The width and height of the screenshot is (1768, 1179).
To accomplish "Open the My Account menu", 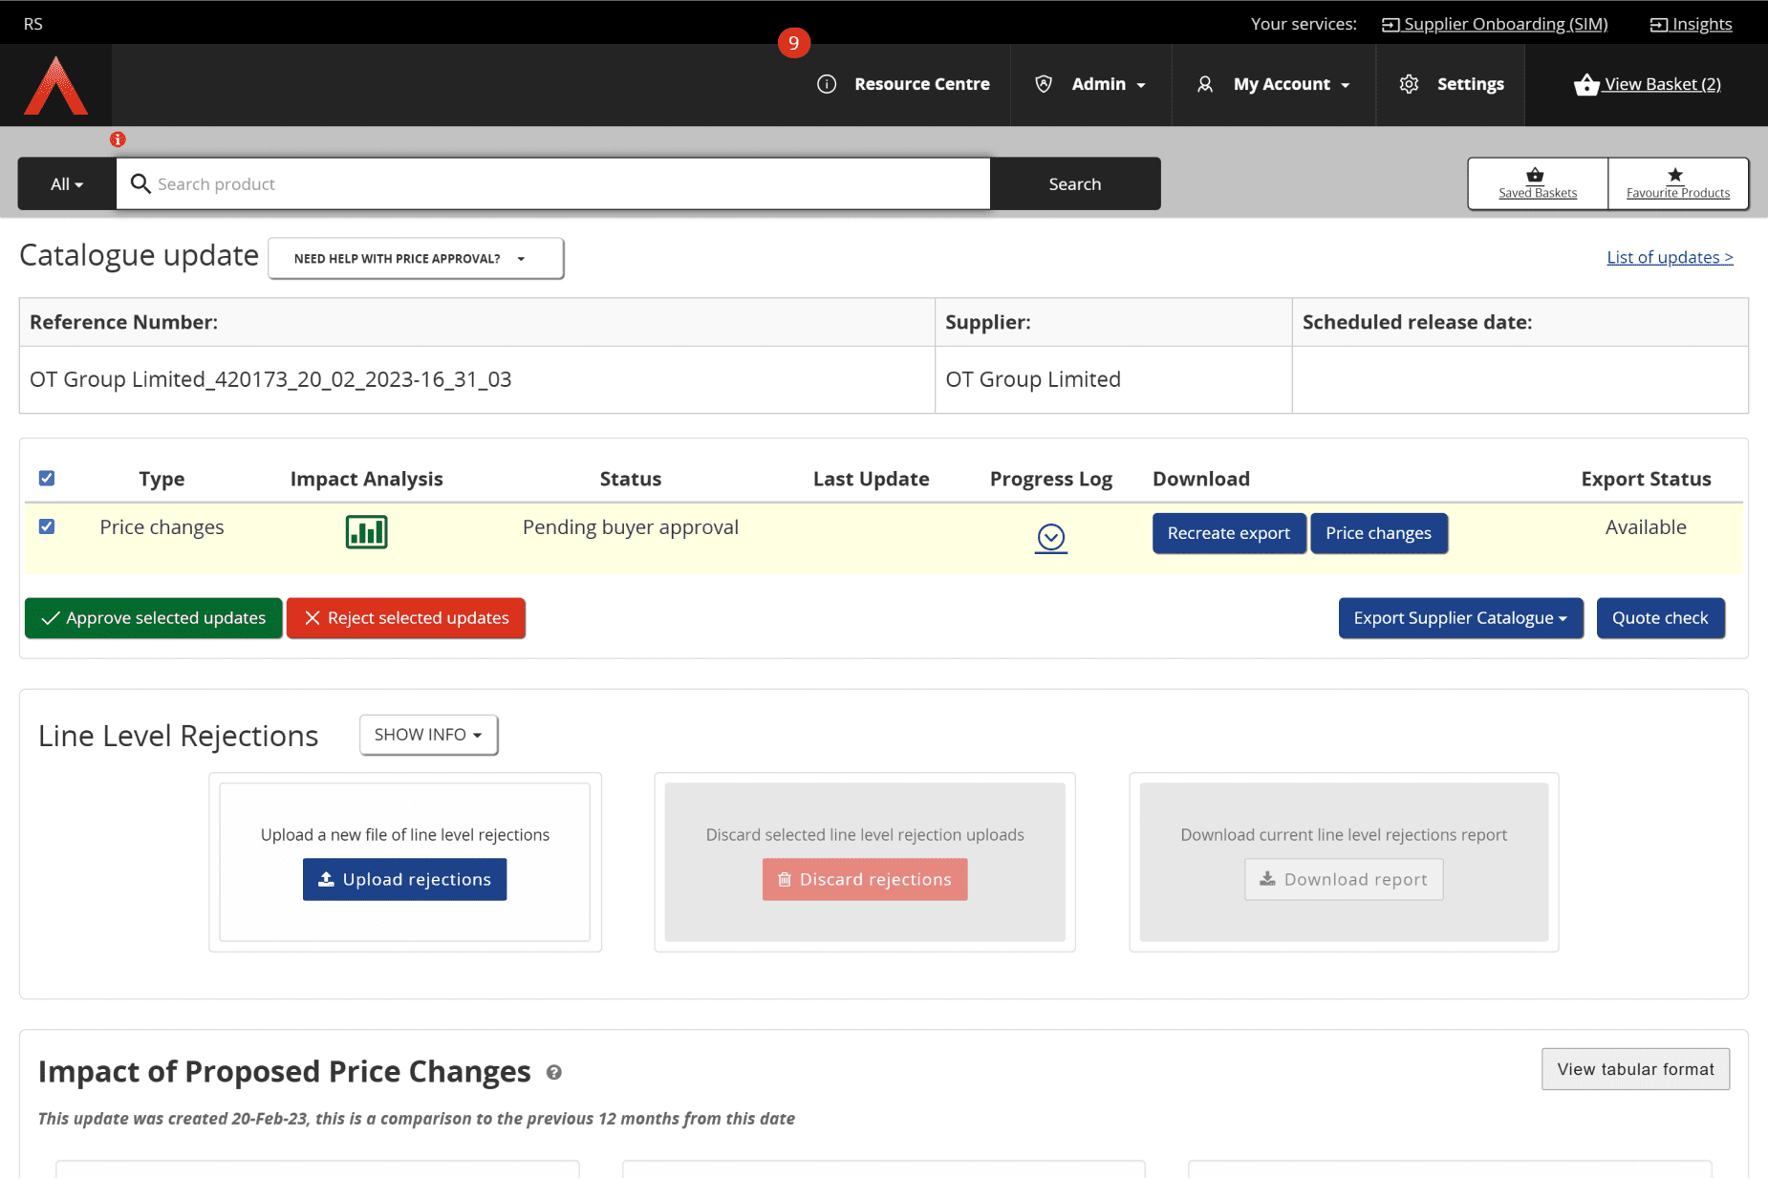I will (x=1273, y=84).
